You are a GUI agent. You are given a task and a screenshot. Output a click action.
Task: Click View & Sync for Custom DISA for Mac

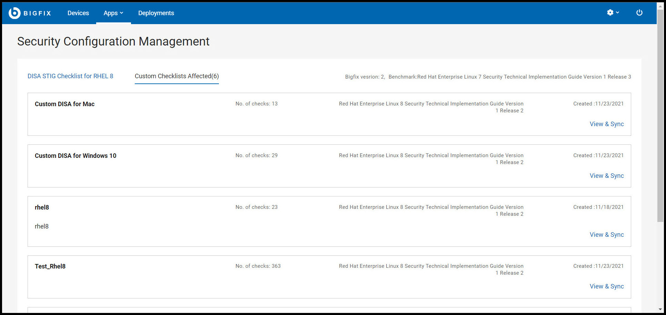pyautogui.click(x=607, y=124)
